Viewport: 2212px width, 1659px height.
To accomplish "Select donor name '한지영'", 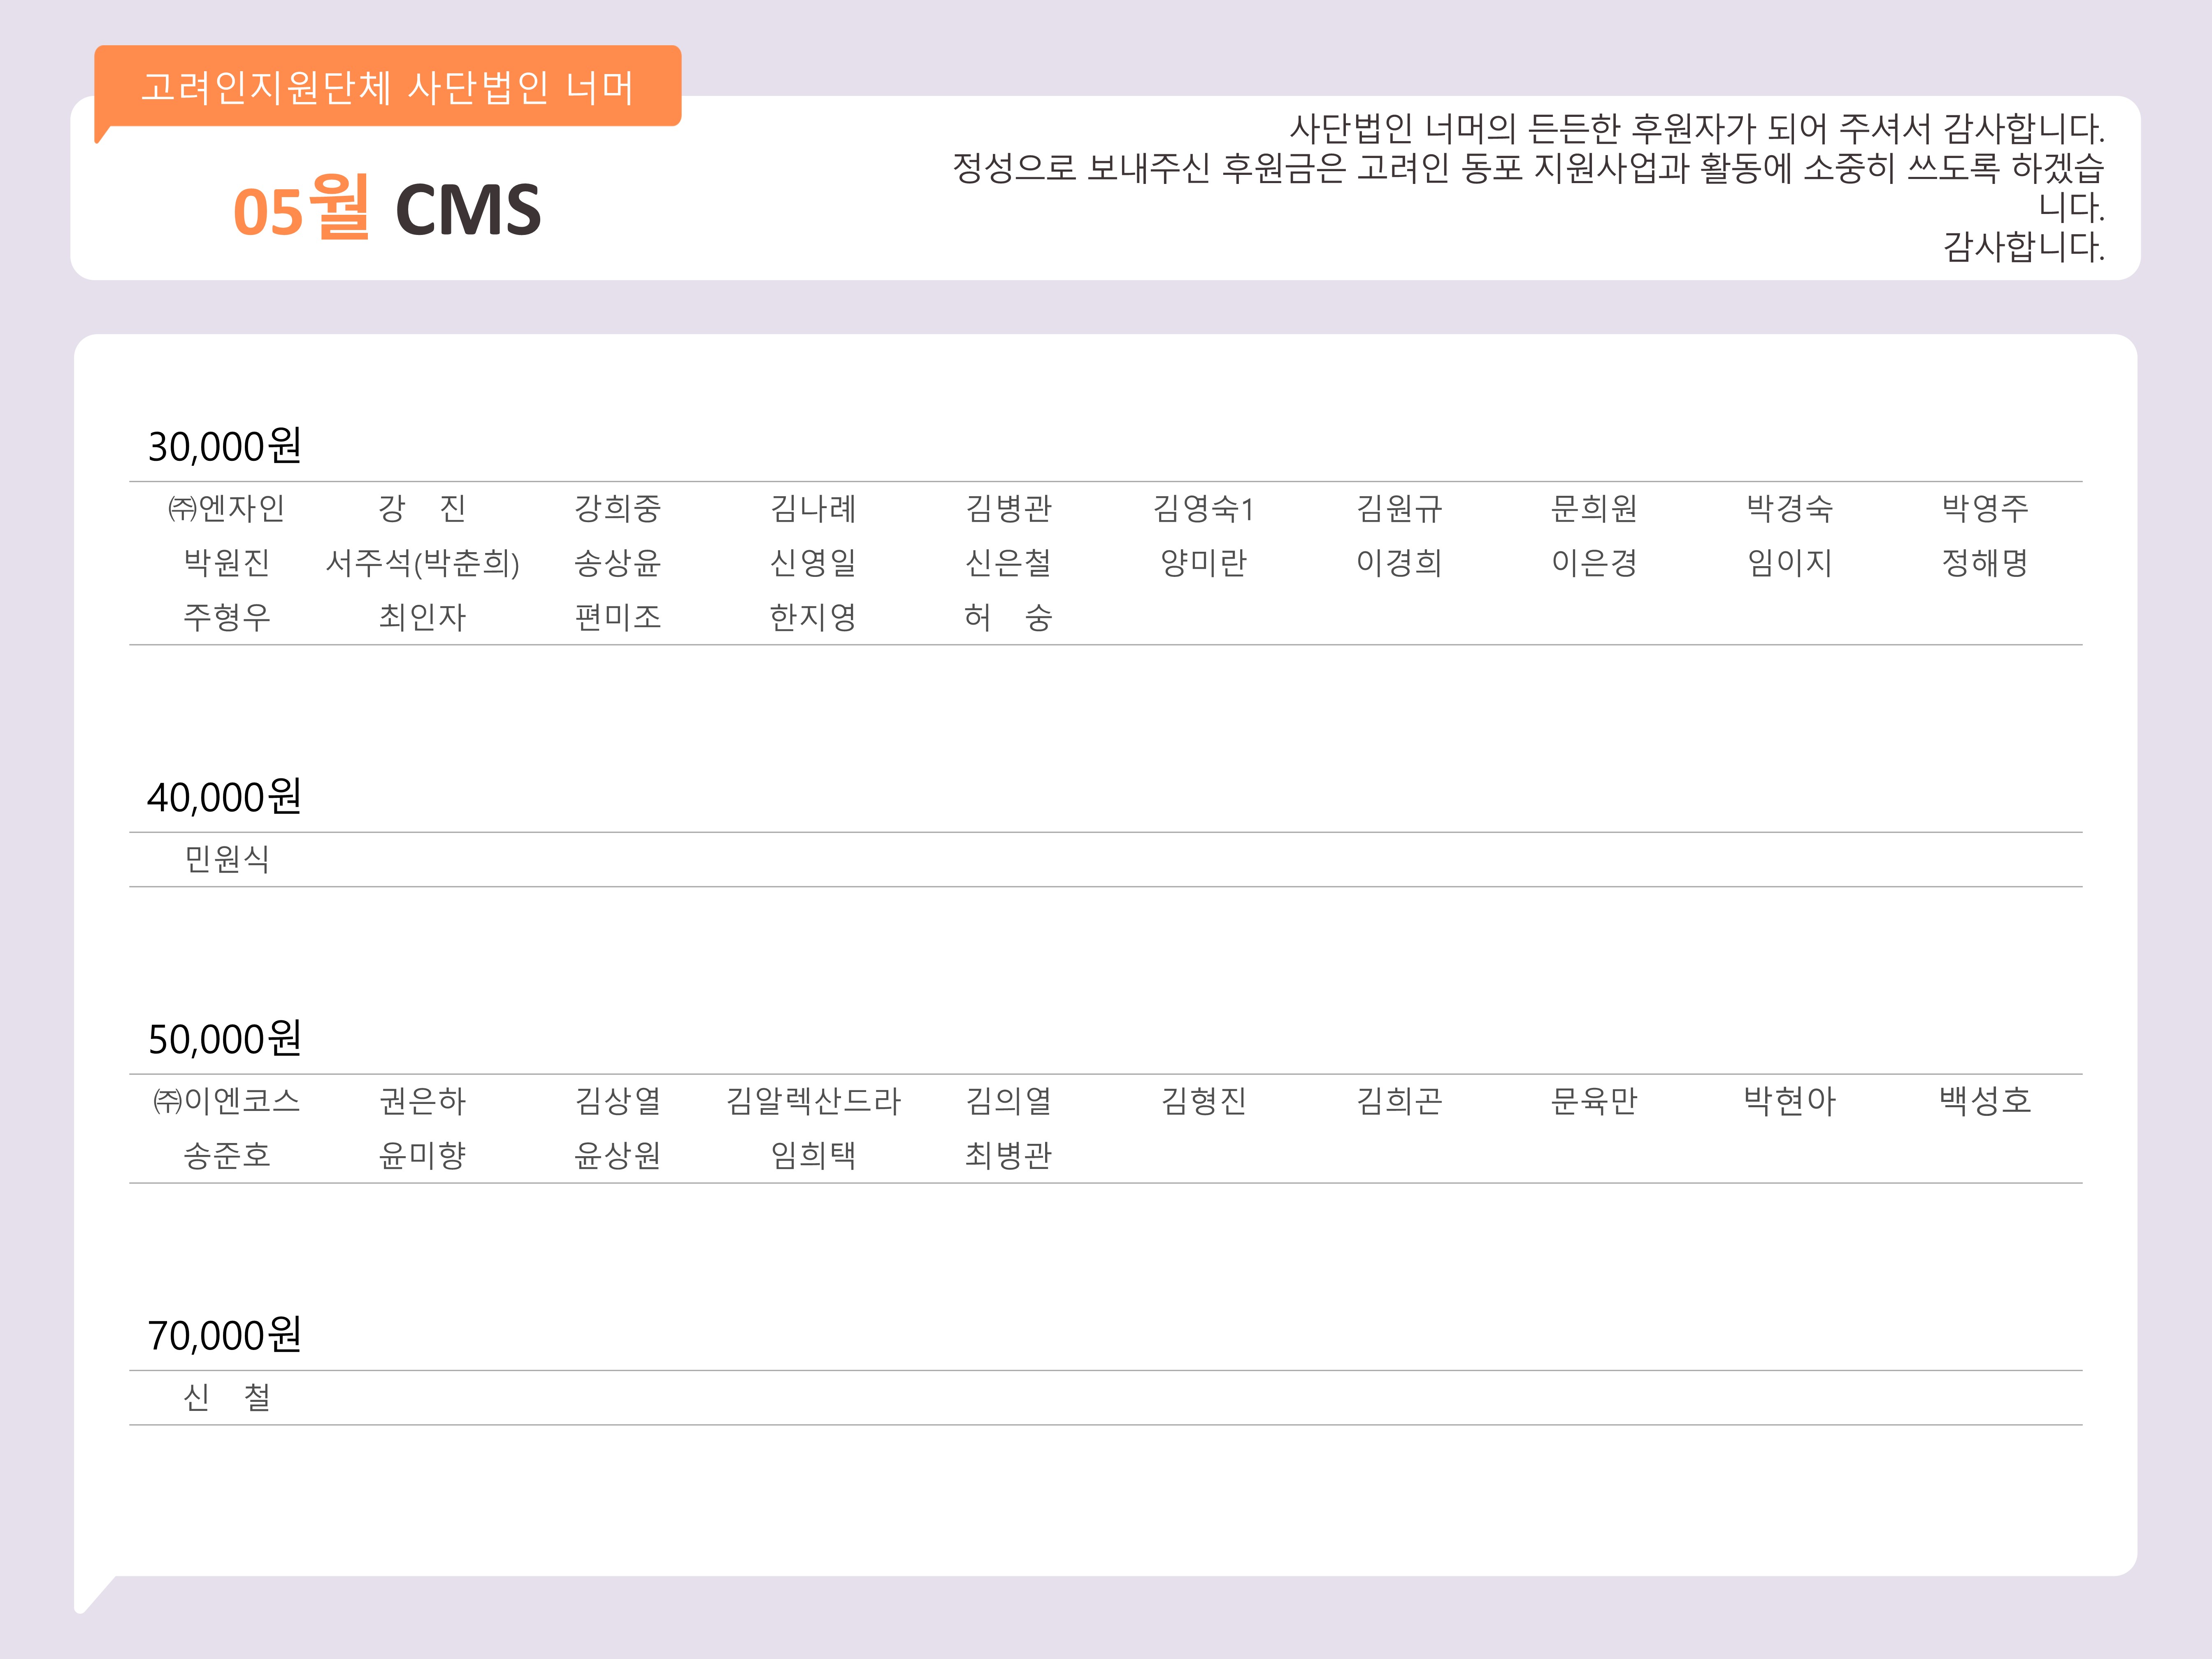I will 813,617.
